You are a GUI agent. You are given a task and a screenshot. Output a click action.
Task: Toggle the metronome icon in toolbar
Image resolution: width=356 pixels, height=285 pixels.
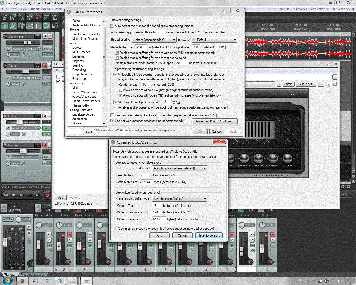click(x=55, y=18)
